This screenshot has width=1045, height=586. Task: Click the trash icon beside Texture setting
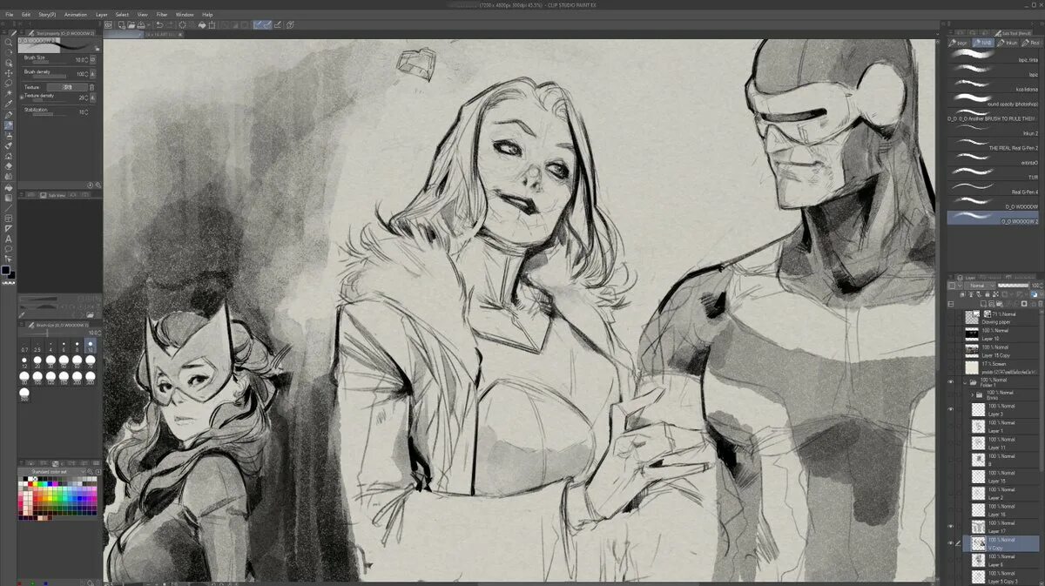[x=92, y=87]
